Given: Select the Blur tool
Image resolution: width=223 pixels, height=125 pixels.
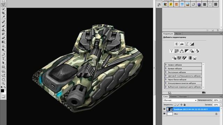Looking at the screenshot, I should click(3, 46).
